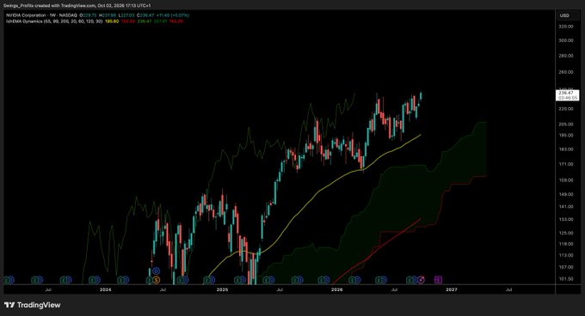Click the 113.00 price scale label

coord(566,255)
